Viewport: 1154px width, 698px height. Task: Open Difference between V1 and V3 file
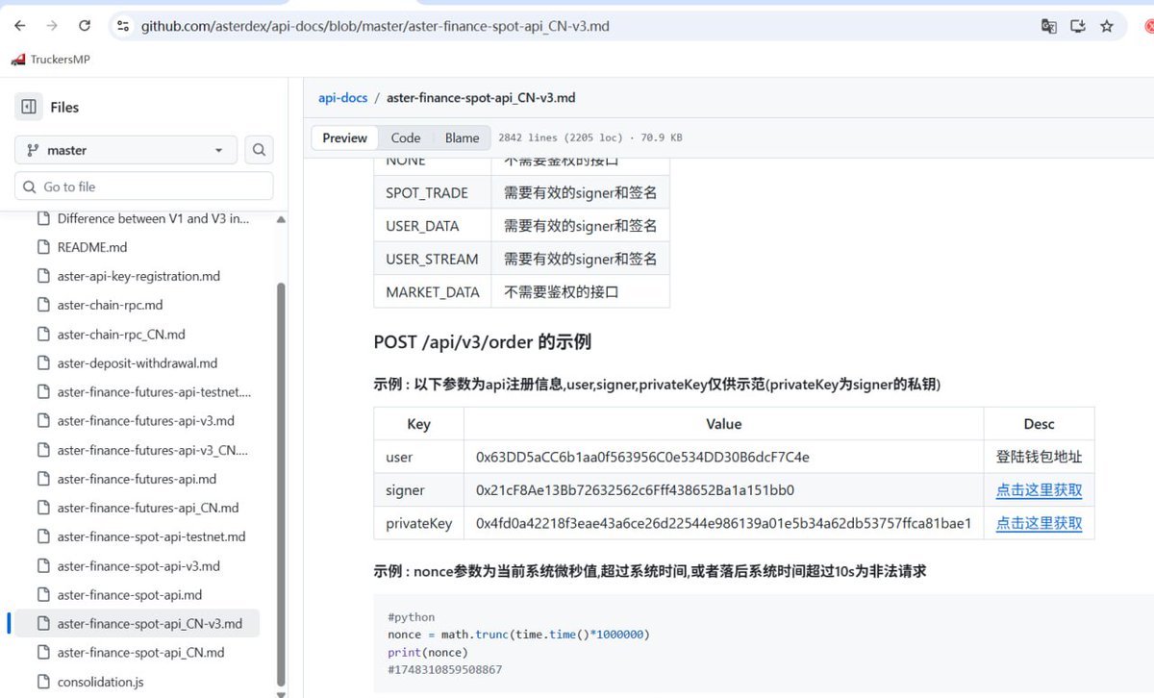(153, 218)
